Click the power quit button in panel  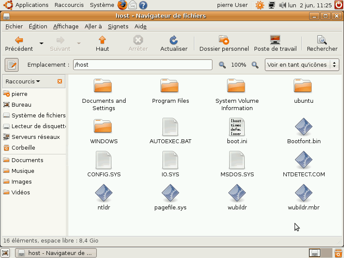point(339,5)
